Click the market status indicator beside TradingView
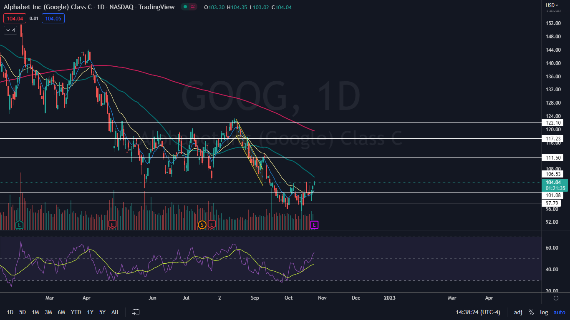This screenshot has width=570, height=320. coord(189,7)
